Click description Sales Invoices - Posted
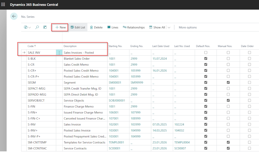 pyautogui.click(x=79, y=53)
